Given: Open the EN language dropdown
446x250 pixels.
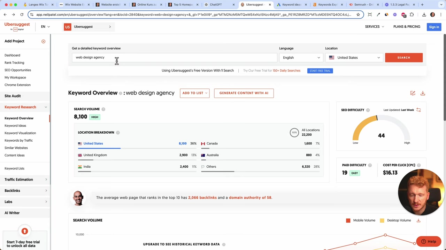Looking at the screenshot, I should tap(45, 27).
